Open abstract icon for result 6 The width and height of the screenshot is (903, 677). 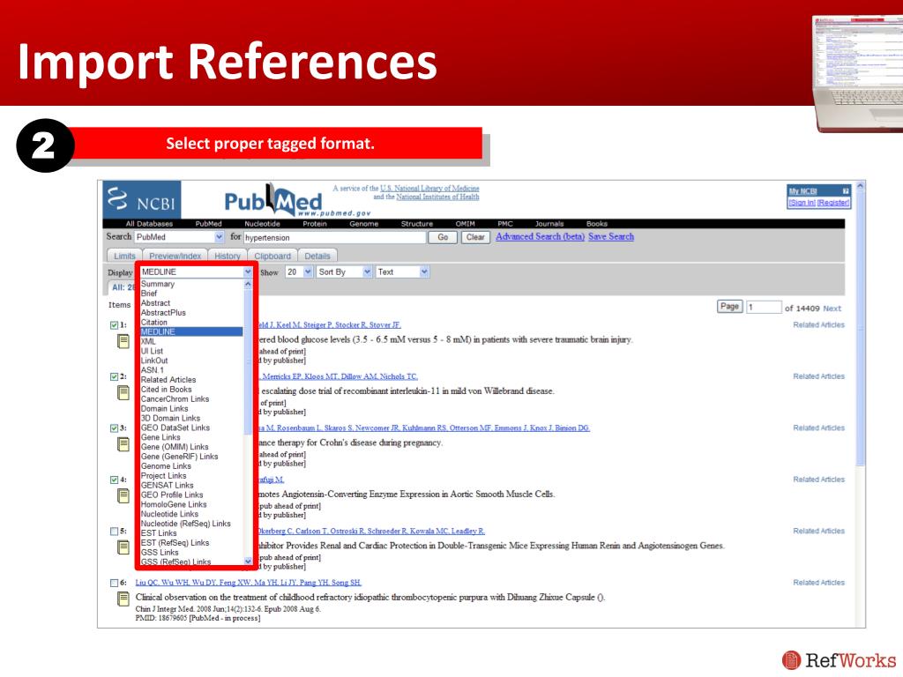(123, 599)
